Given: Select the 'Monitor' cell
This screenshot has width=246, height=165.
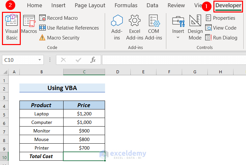Looking at the screenshot, I should [x=41, y=131].
